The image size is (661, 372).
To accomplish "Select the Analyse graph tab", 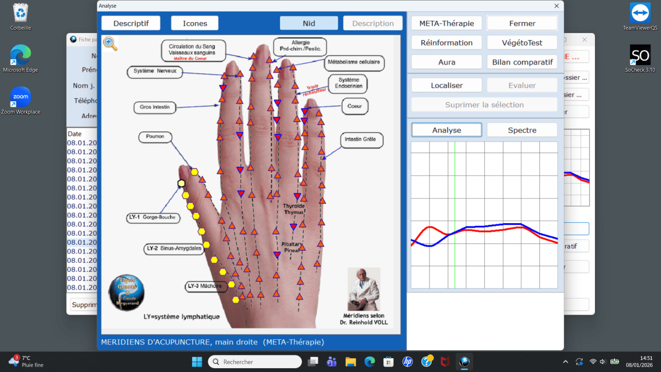I will point(446,130).
